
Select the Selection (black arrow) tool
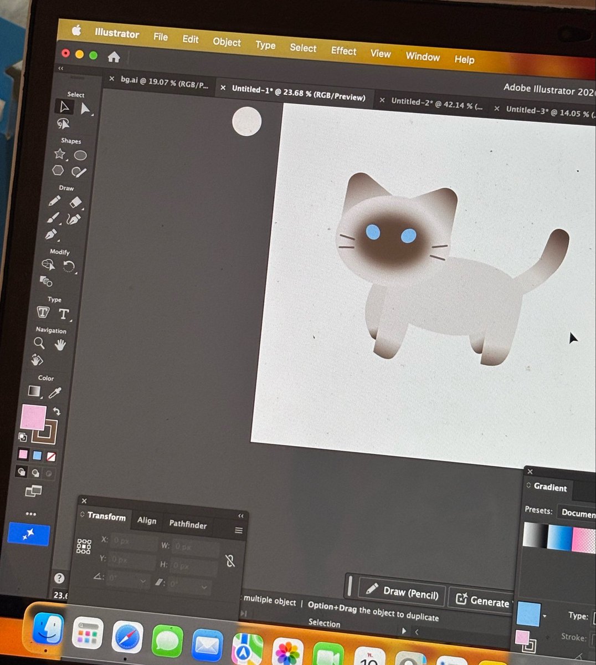(x=64, y=106)
